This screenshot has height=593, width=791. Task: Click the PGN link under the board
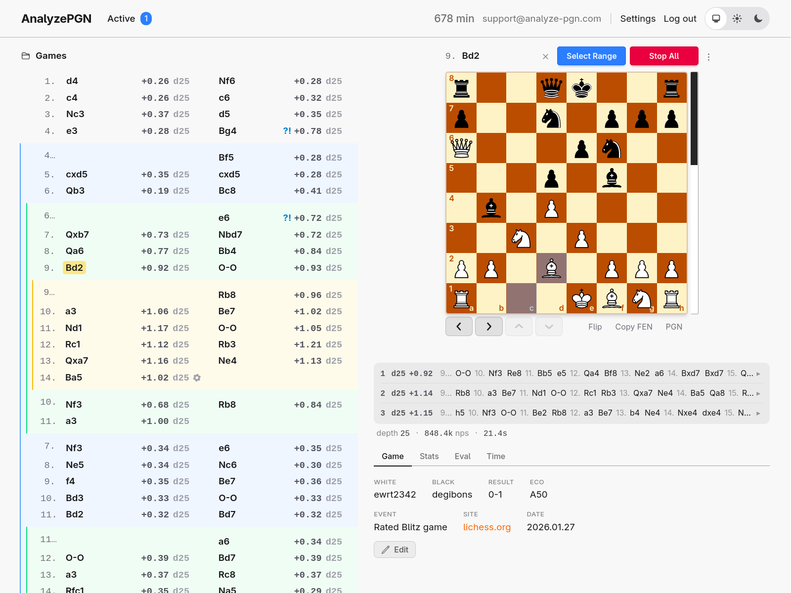click(x=674, y=327)
